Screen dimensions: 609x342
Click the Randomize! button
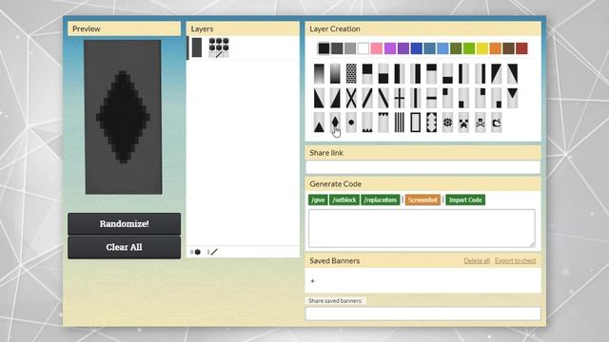tap(124, 224)
